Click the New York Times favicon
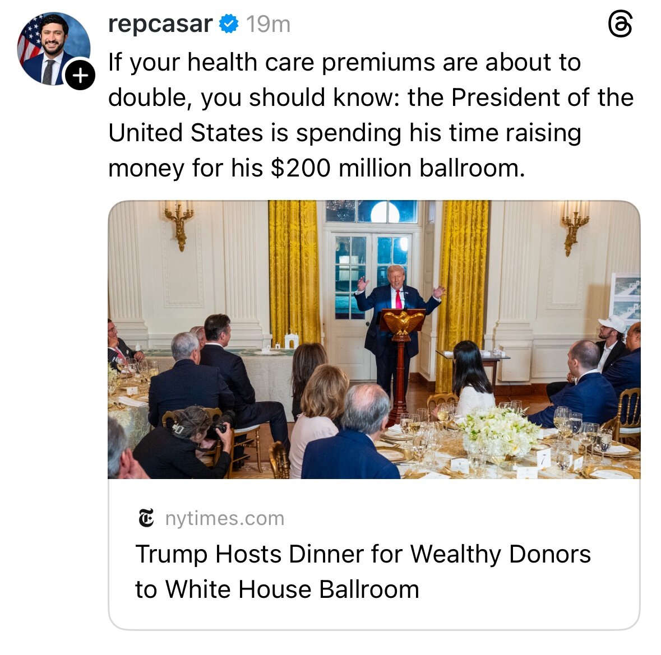Screen dimensions: 661x655 click(x=146, y=518)
